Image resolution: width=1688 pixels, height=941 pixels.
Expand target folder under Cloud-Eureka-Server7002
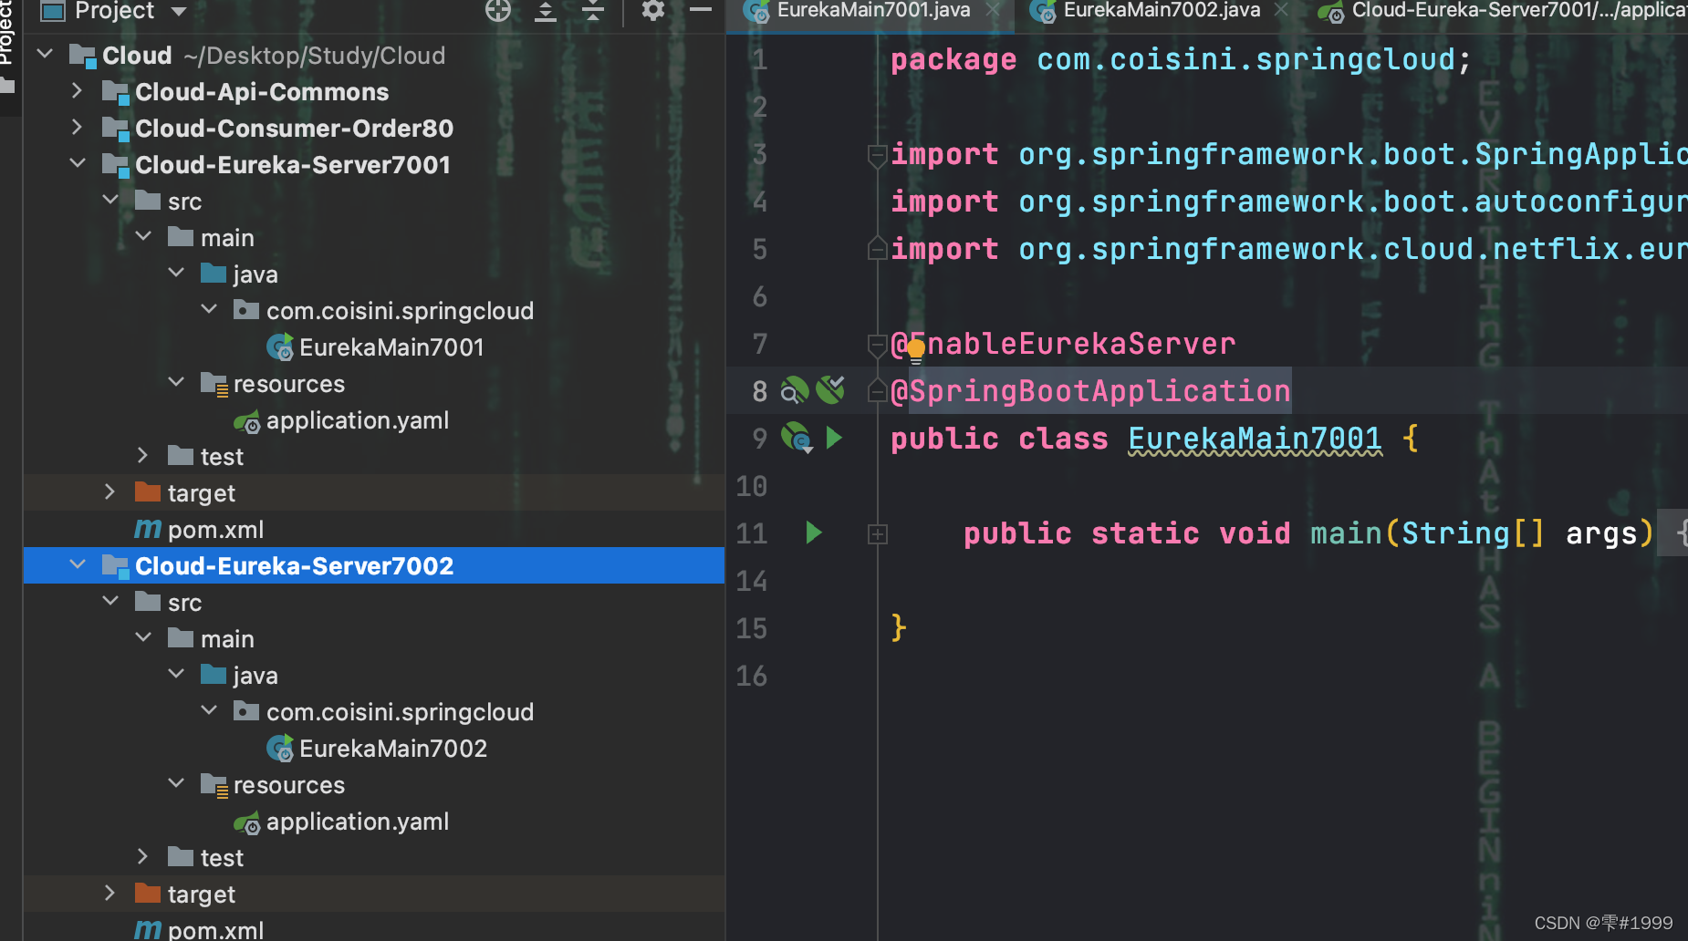click(110, 894)
